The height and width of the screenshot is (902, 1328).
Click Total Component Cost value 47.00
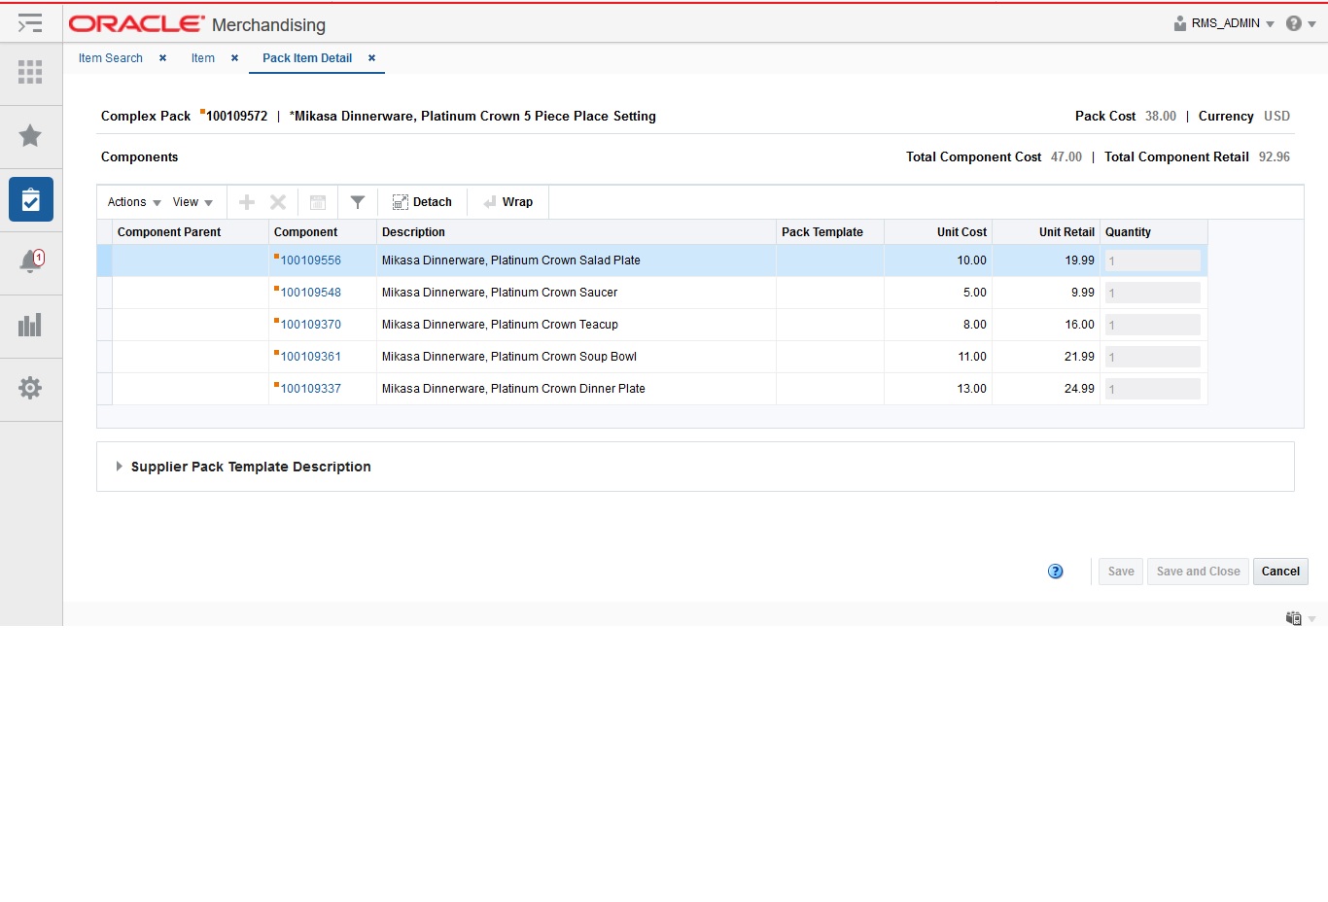(x=1066, y=156)
